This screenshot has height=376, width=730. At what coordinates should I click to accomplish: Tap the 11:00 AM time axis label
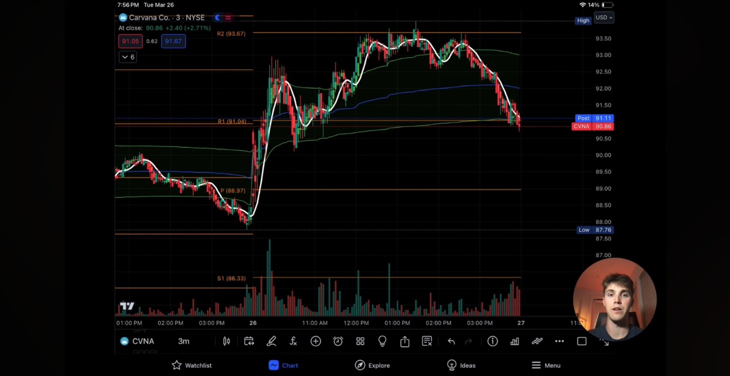[x=315, y=323]
